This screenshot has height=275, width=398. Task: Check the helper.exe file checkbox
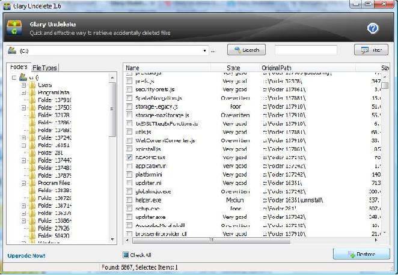pos(129,200)
